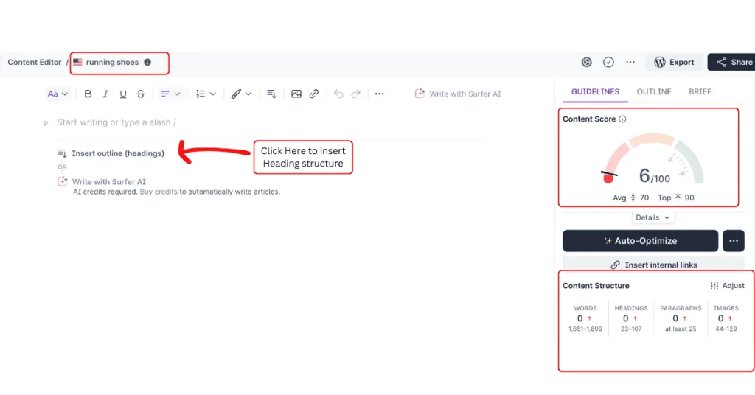
Task: Export to WordPress
Action: tap(674, 62)
